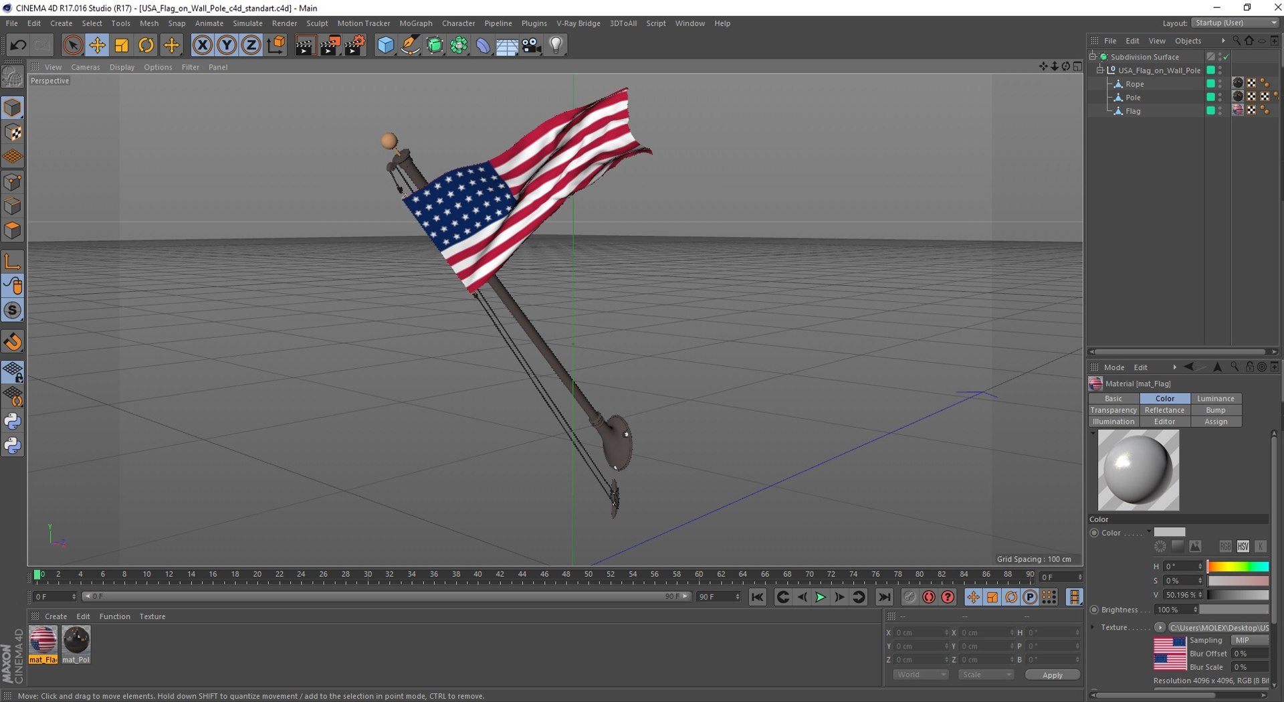Screen dimensions: 1284x702
Task: Open the MoGraph Array icon
Action: tap(459, 45)
